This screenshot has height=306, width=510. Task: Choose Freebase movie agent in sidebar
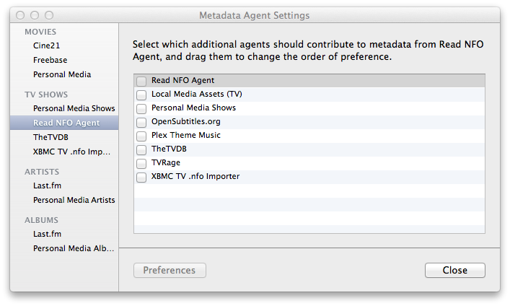[50, 60]
